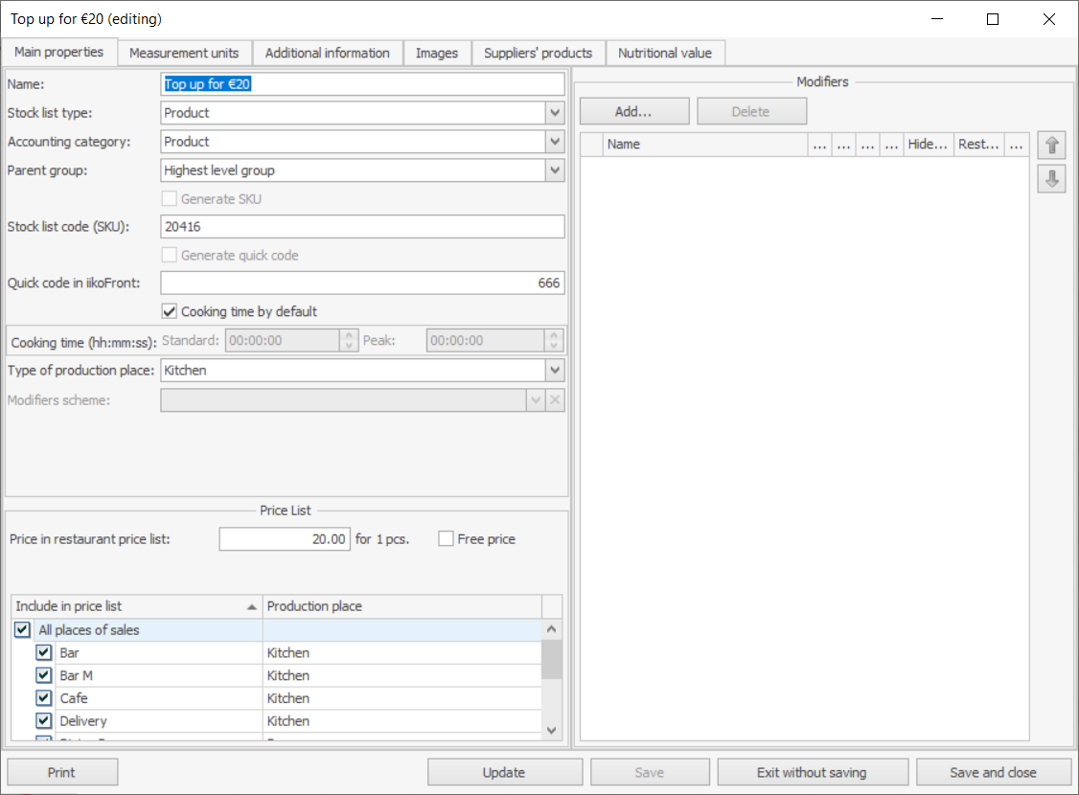Sort by Include in price list column
The height and width of the screenshot is (795, 1079).
tap(136, 606)
